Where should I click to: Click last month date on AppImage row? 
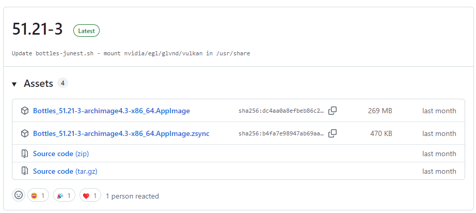tap(439, 111)
